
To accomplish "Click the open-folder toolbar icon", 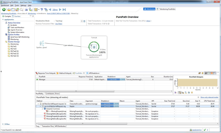I will (9, 10).
